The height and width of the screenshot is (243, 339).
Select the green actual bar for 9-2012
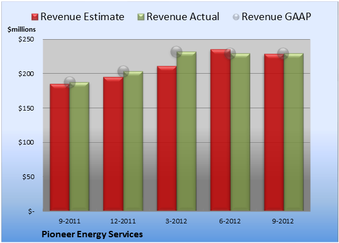[293, 132]
